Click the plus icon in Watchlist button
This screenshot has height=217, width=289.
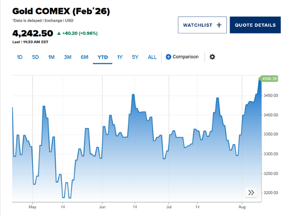tap(219, 25)
